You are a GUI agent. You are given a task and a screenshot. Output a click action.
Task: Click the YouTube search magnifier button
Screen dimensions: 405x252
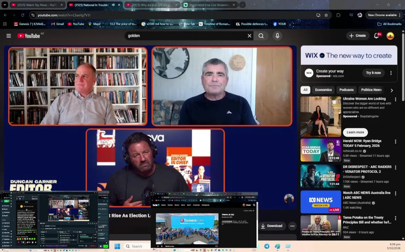tap(261, 36)
